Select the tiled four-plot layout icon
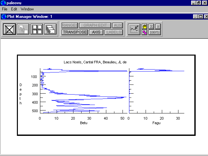Viewport: 208px width, 156px height. pyautogui.click(x=37, y=29)
